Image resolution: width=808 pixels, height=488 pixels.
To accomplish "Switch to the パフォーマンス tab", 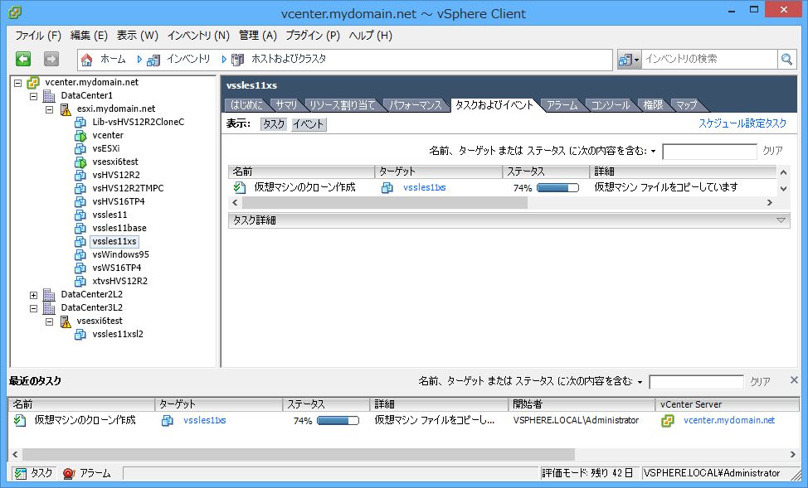I will (416, 105).
